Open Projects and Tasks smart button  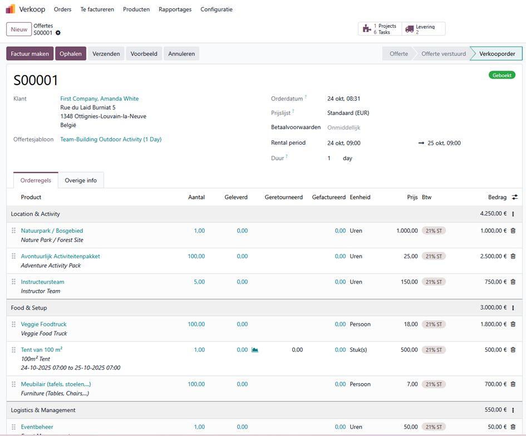(x=380, y=29)
